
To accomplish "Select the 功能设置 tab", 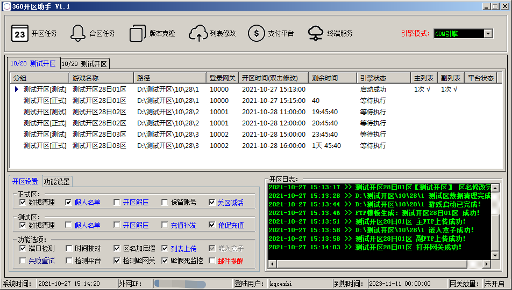I will coord(57,182).
